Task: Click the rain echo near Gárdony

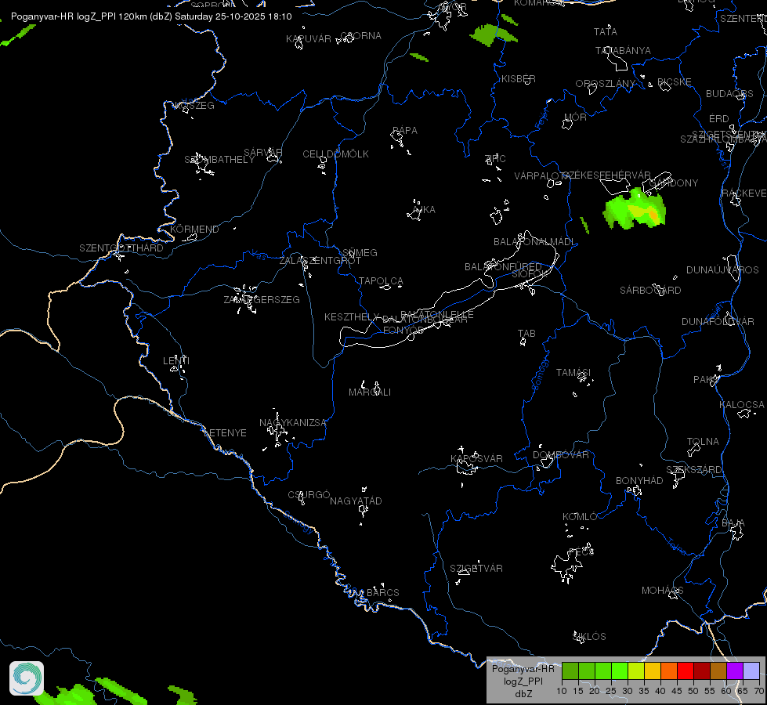Action: 636,211
